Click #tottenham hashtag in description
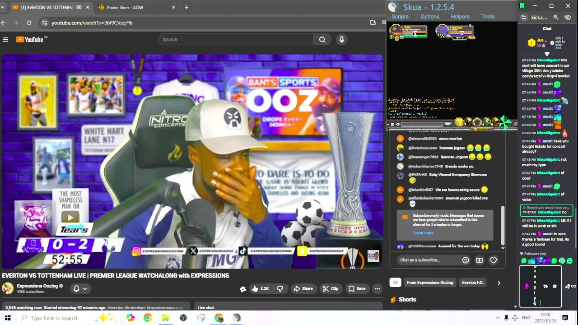 [x=134, y=308]
